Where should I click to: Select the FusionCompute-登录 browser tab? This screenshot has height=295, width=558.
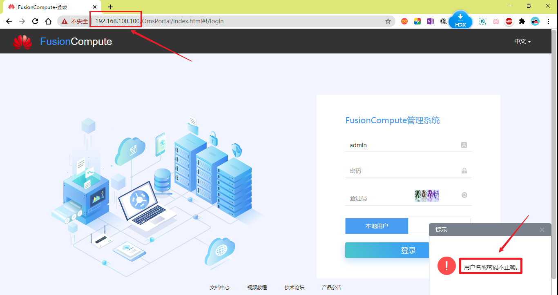[52, 7]
